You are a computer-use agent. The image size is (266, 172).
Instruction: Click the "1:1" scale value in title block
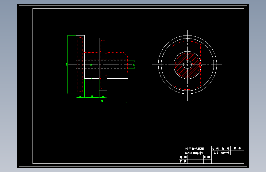click(x=216, y=153)
